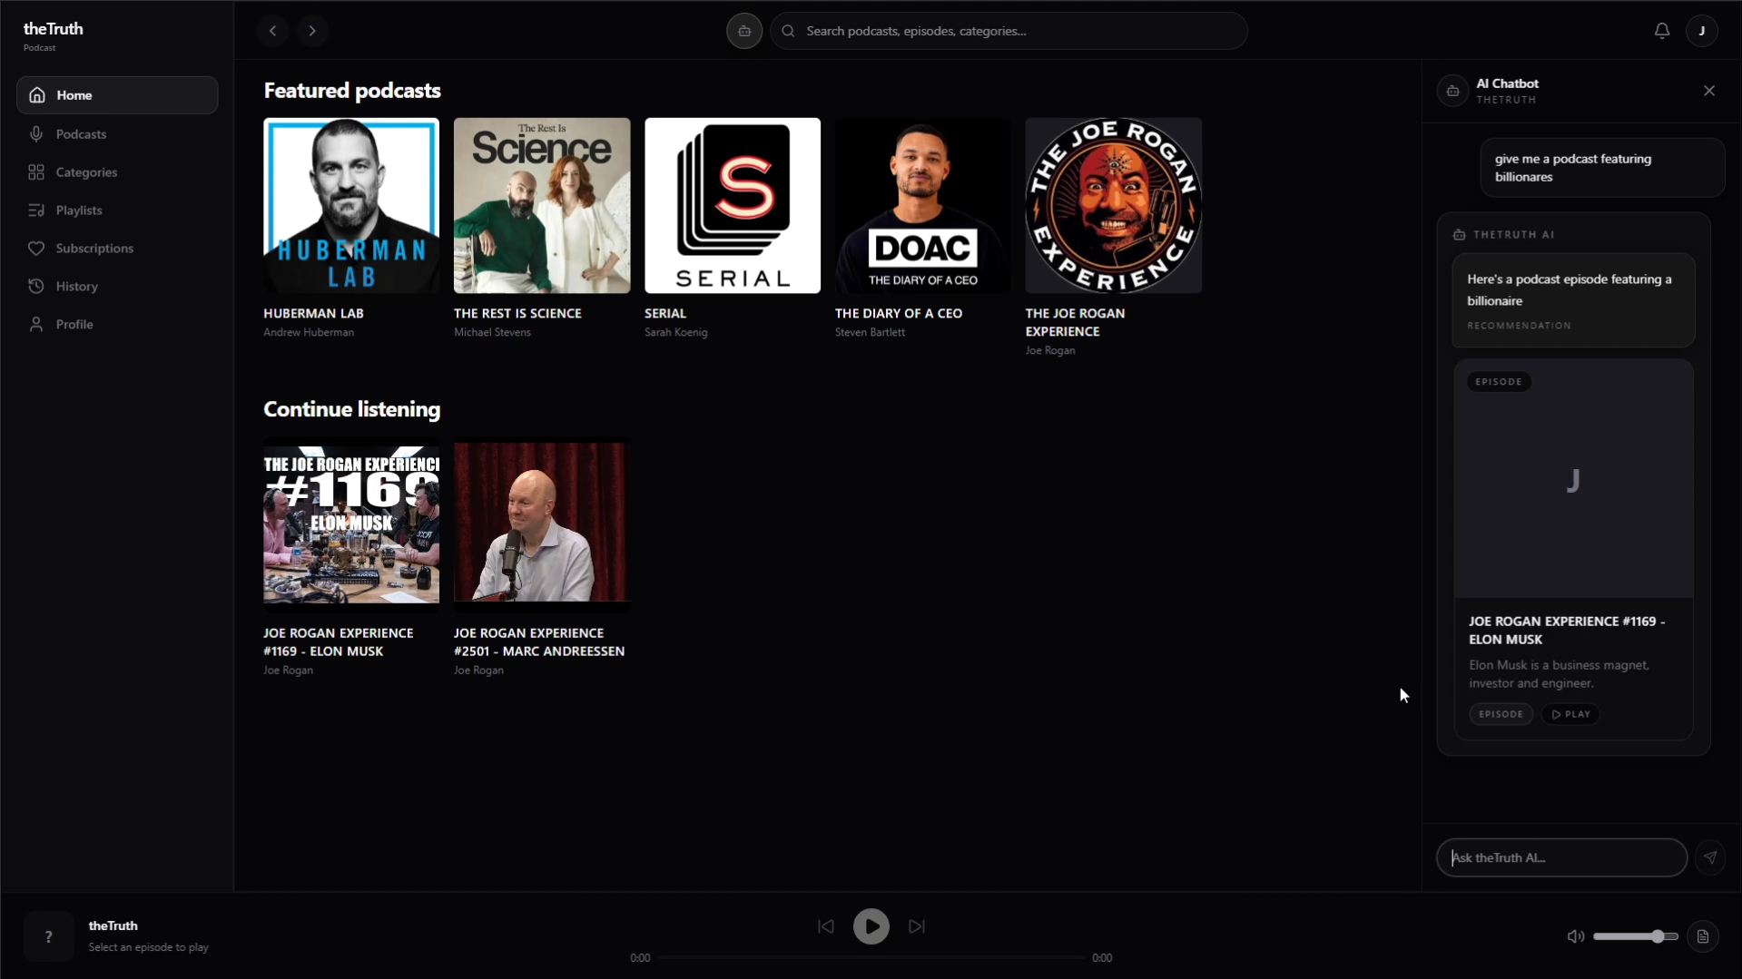Open Podcasts in the sidebar
Viewport: 1742px width, 979px height.
pyautogui.click(x=117, y=134)
